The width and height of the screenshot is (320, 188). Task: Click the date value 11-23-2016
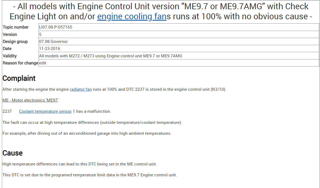point(50,49)
